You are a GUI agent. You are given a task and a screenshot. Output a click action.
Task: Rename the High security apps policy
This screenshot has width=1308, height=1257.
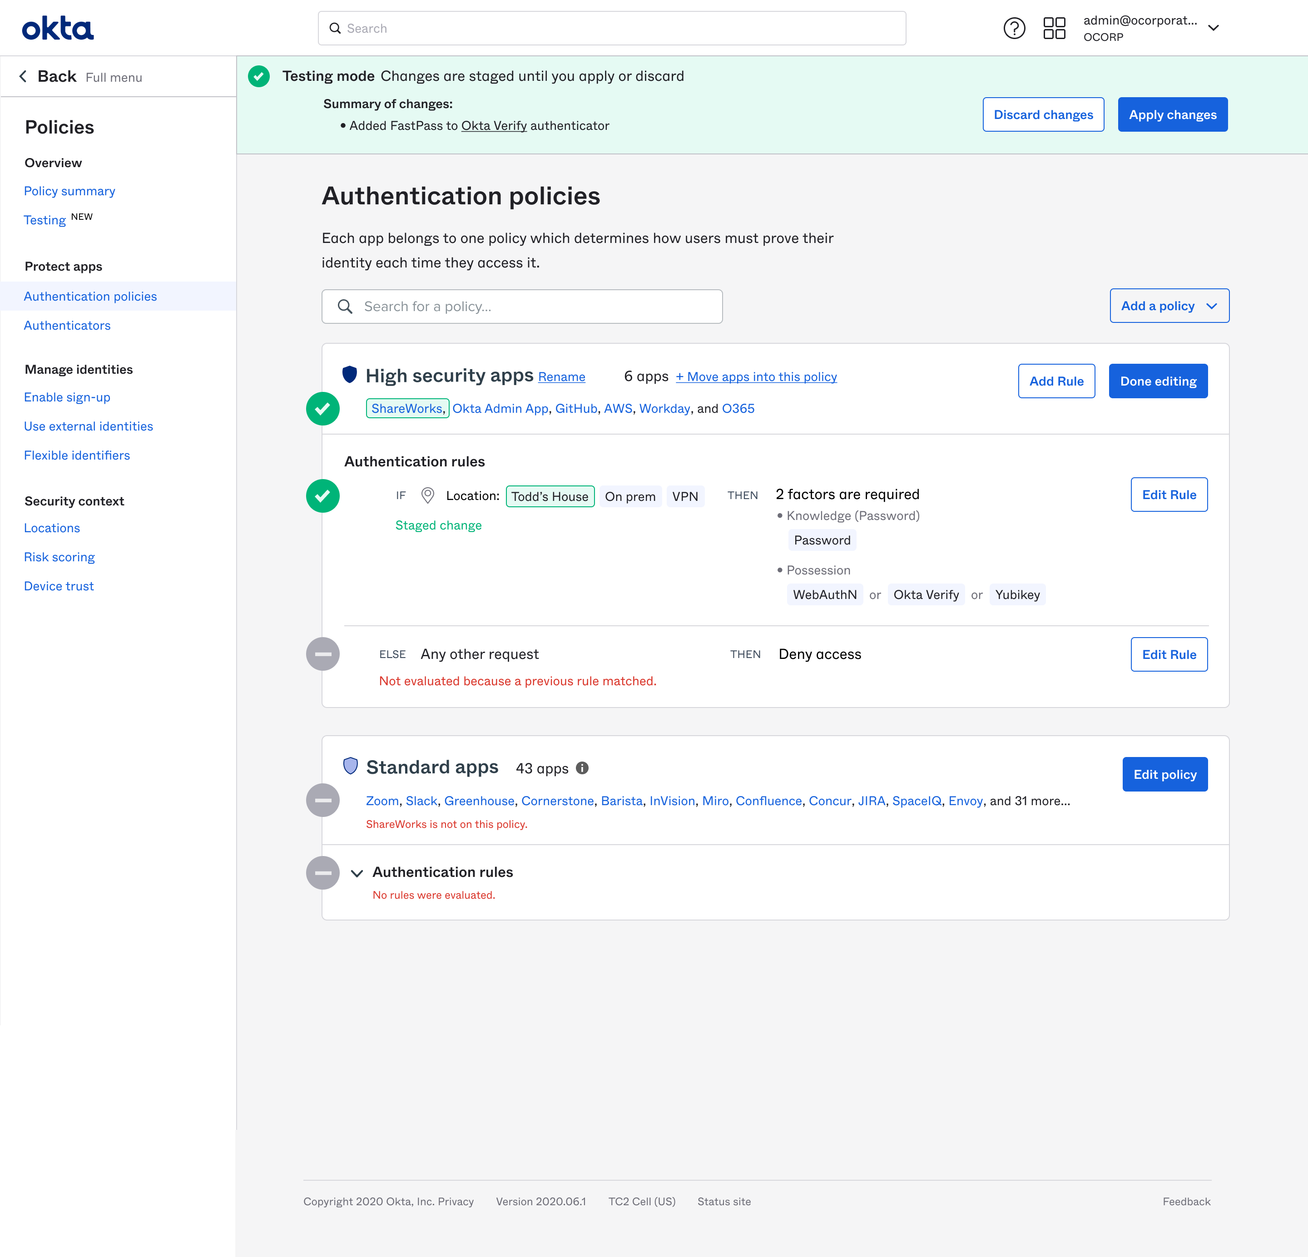(561, 376)
